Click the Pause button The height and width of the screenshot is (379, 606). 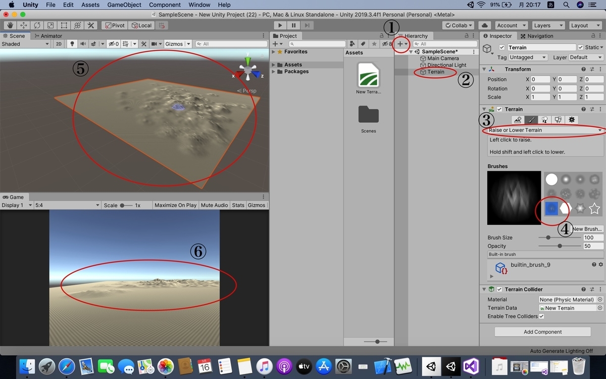click(x=293, y=25)
